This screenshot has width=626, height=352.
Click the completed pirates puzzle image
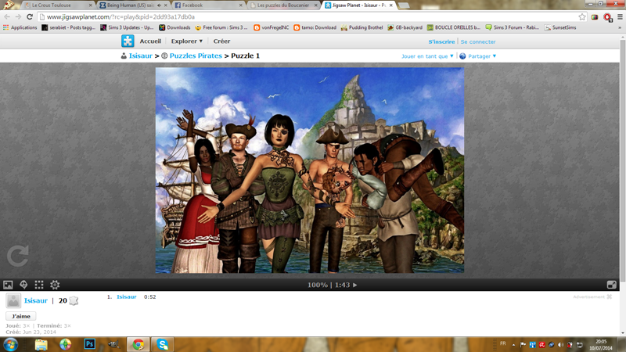point(310,170)
